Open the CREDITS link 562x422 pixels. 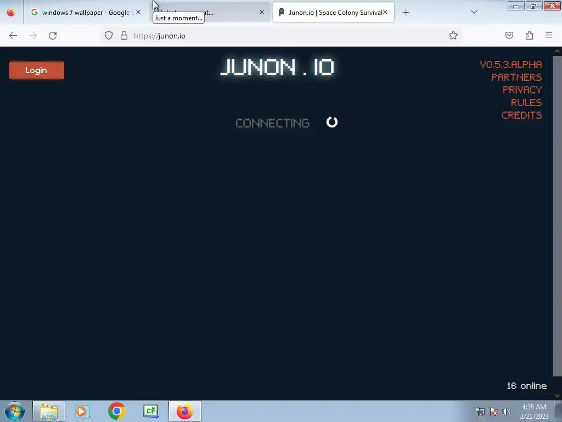pyautogui.click(x=521, y=115)
